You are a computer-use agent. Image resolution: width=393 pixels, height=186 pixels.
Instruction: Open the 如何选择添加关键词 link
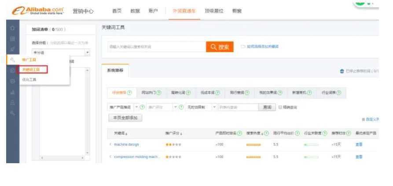[x=262, y=47]
